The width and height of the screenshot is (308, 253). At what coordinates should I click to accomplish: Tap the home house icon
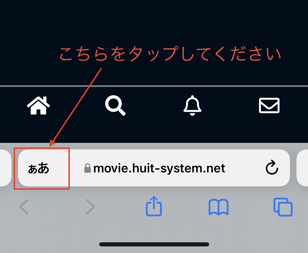(x=39, y=106)
